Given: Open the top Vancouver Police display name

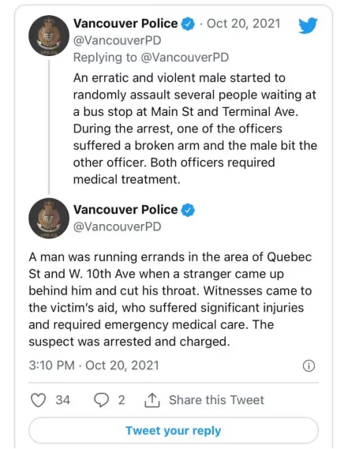Looking at the screenshot, I should coord(125,24).
